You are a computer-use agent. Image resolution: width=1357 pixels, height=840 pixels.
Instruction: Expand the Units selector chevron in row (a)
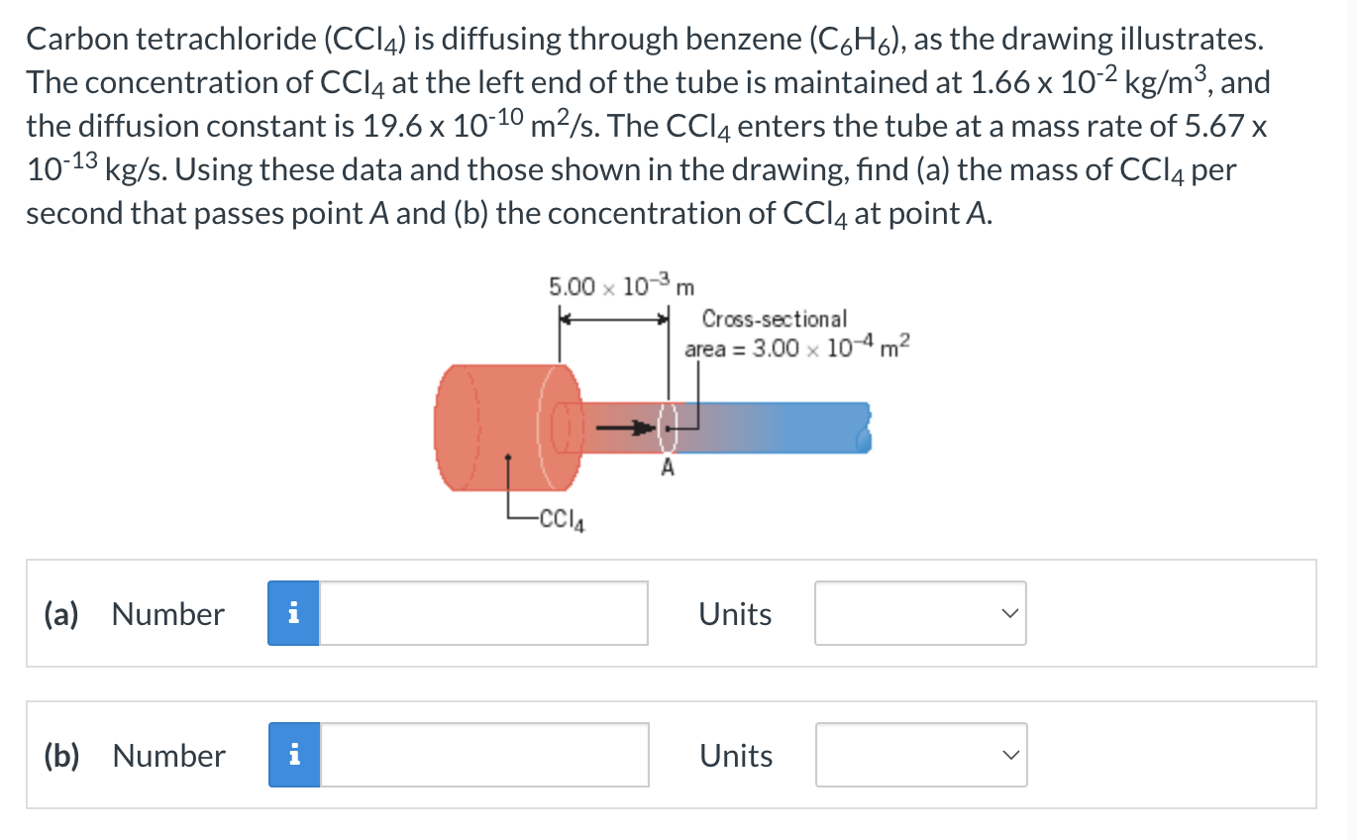[x=1009, y=613]
